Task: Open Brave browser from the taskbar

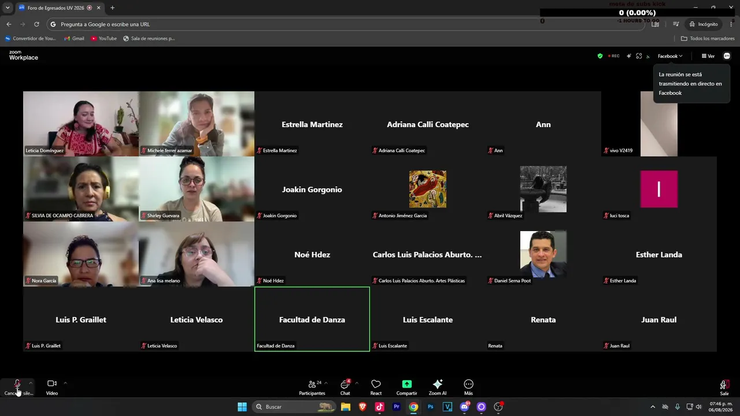Action: tap(362, 407)
